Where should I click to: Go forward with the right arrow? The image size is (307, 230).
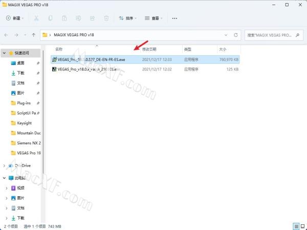coord(16,35)
